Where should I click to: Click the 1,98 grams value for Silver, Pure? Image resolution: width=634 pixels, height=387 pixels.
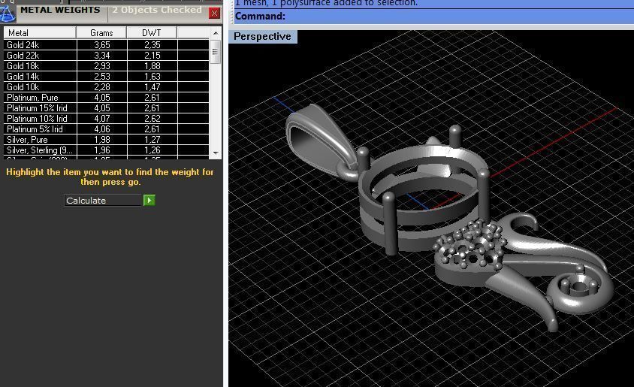(102, 140)
